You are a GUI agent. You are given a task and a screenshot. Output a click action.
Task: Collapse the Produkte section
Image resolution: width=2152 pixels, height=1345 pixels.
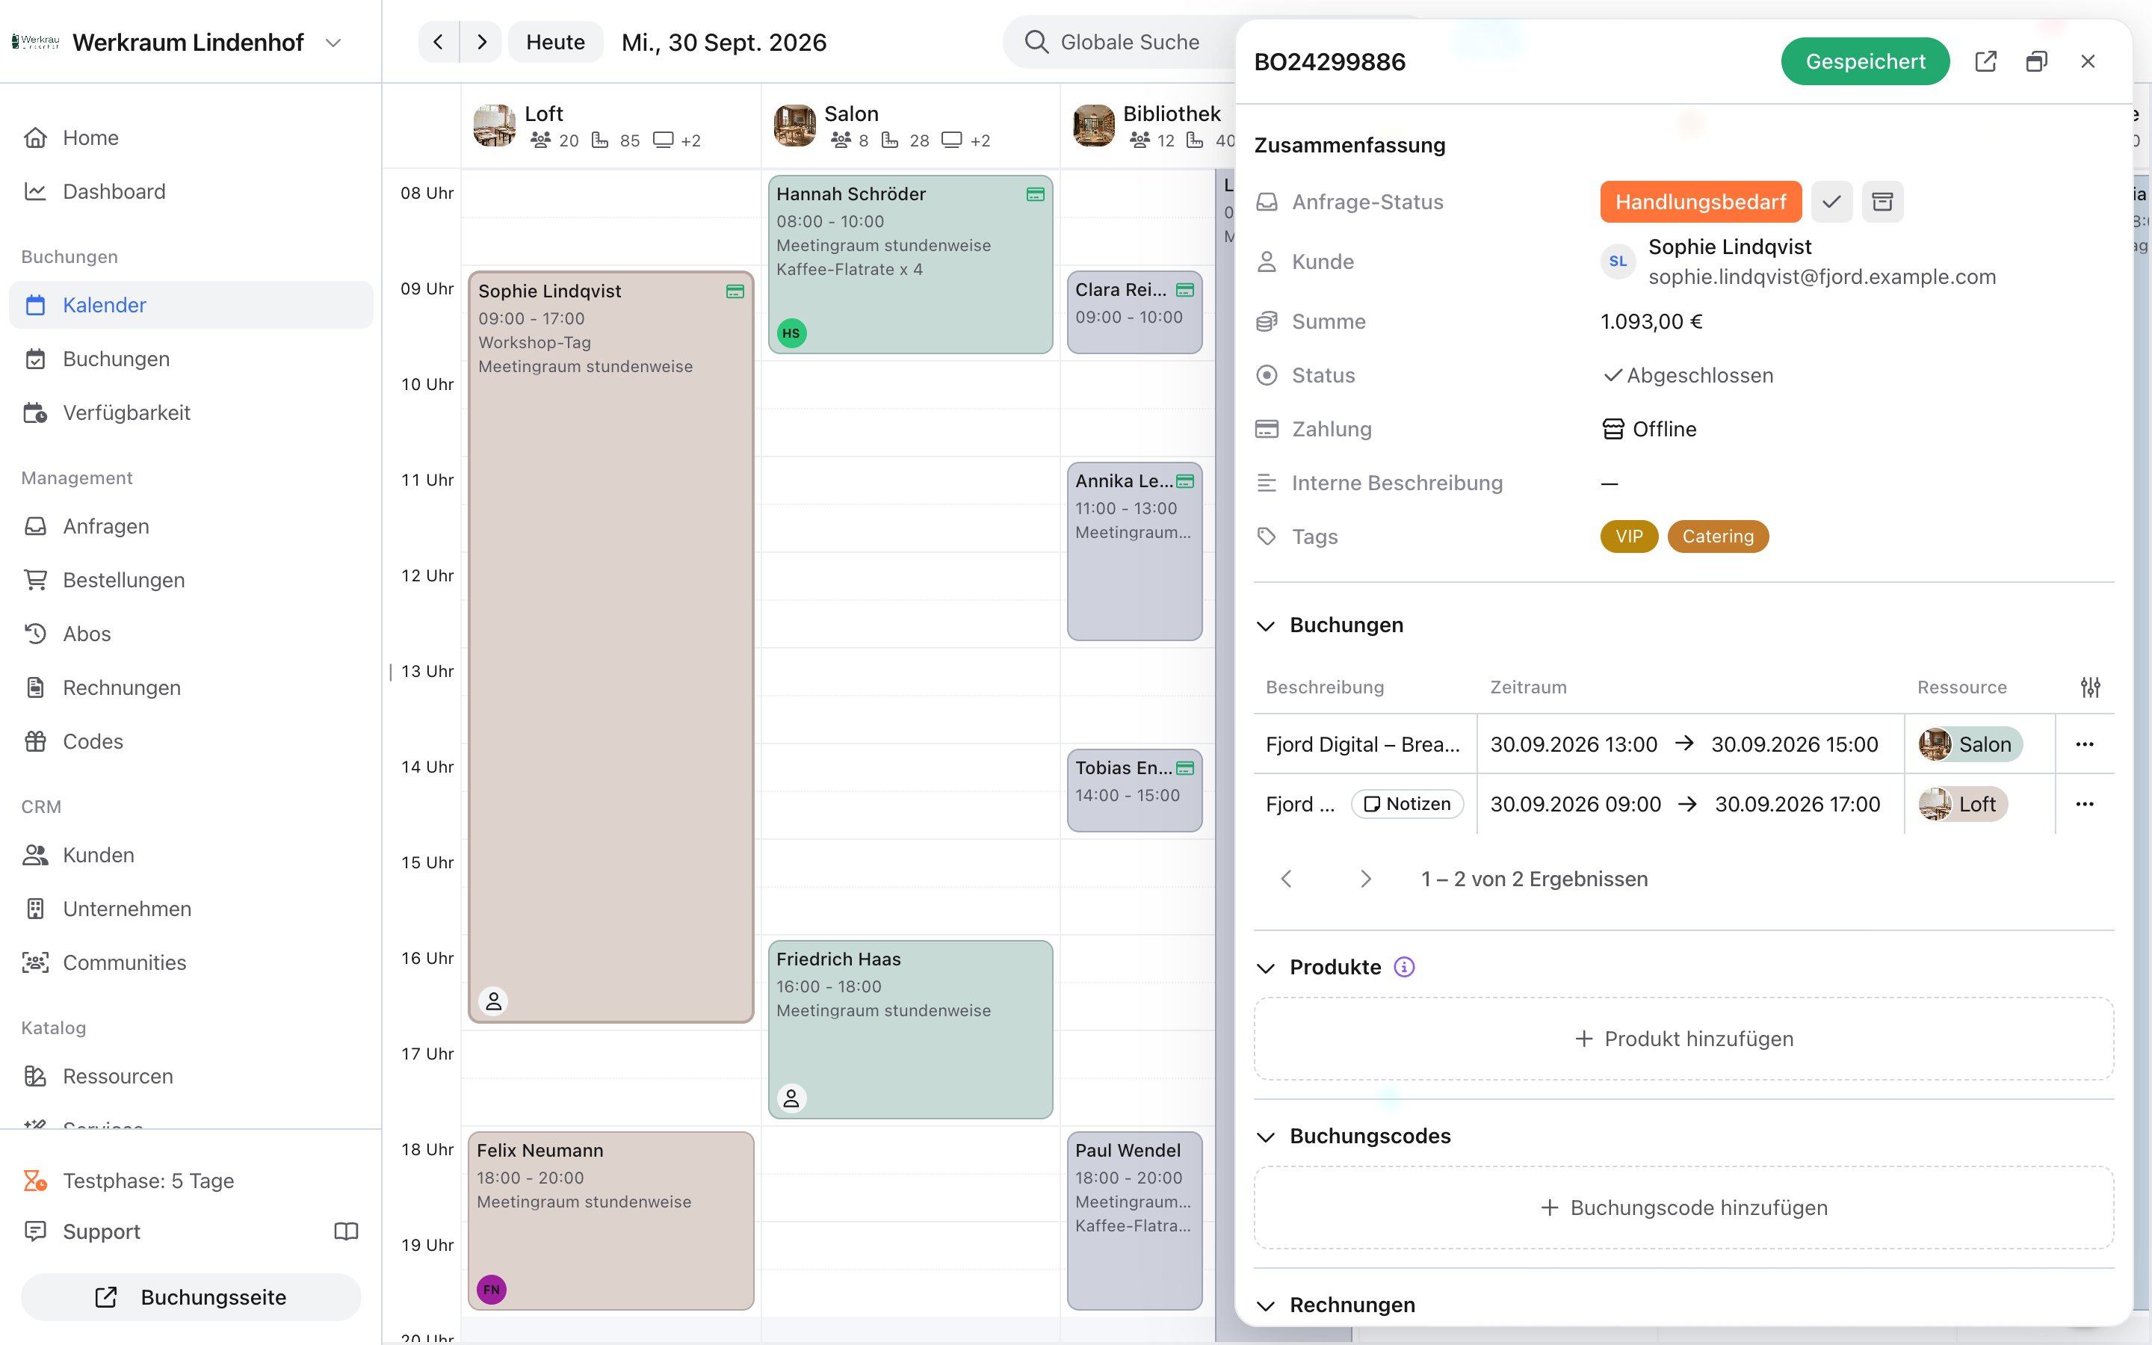[1265, 967]
